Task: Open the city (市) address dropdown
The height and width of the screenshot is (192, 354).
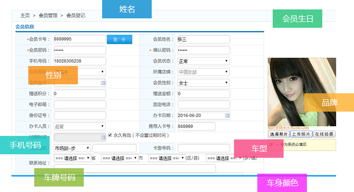Action: coord(119,158)
